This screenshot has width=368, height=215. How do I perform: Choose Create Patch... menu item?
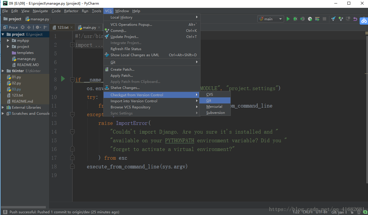(152, 70)
